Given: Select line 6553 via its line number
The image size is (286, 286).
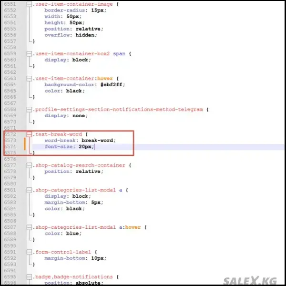Looking at the screenshot, I should pyautogui.click(x=10, y=16).
